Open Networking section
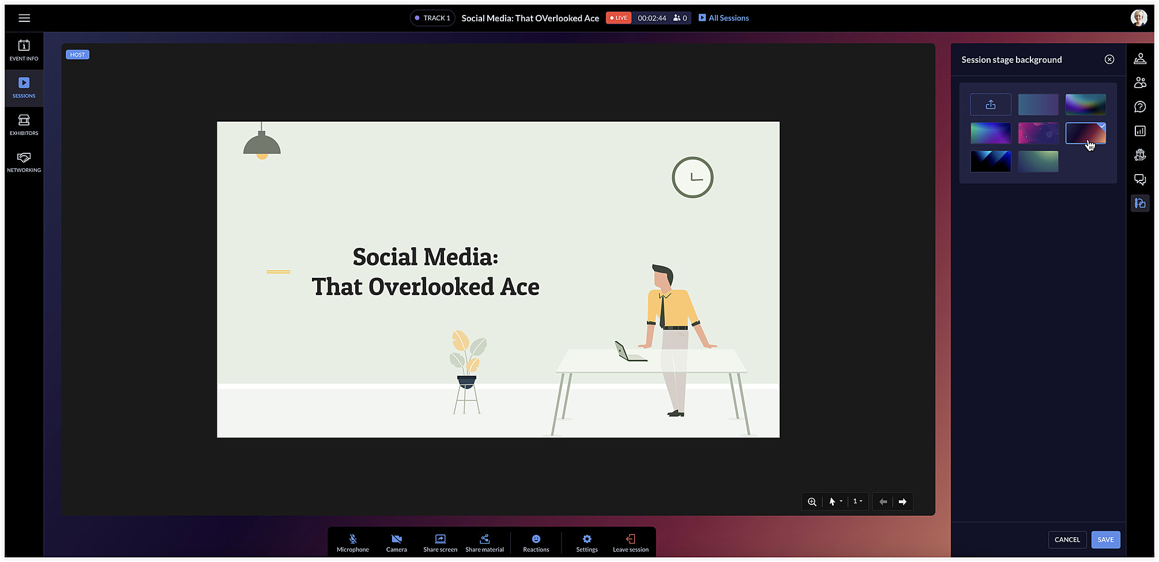This screenshot has width=1159, height=562. (x=24, y=162)
